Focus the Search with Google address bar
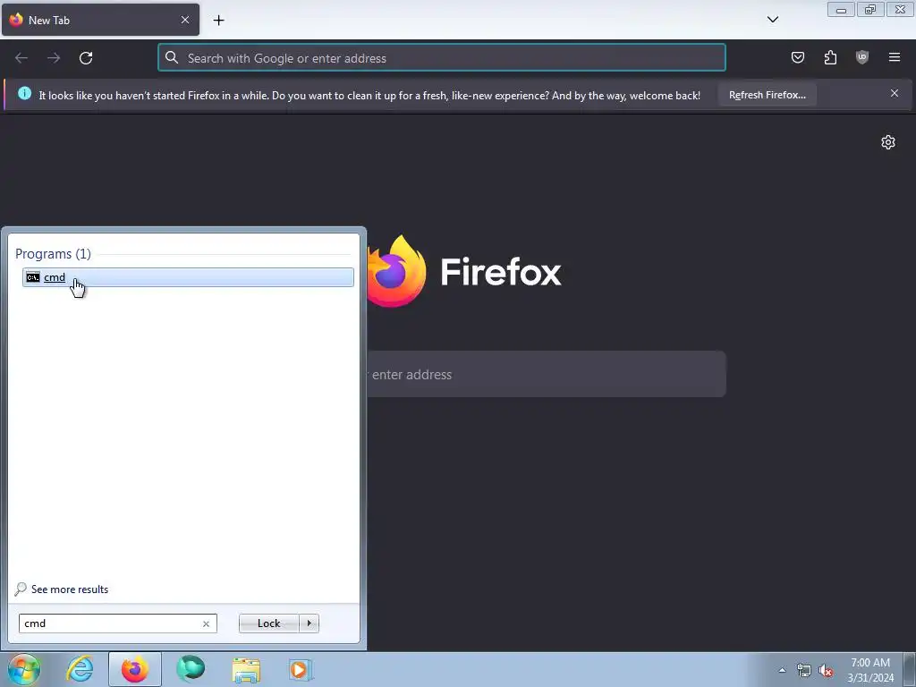916x687 pixels. (442, 58)
